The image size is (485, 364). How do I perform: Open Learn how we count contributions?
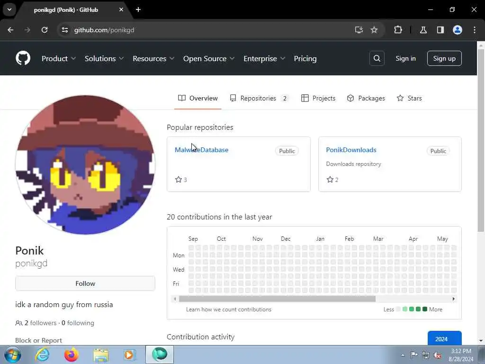pyautogui.click(x=229, y=309)
